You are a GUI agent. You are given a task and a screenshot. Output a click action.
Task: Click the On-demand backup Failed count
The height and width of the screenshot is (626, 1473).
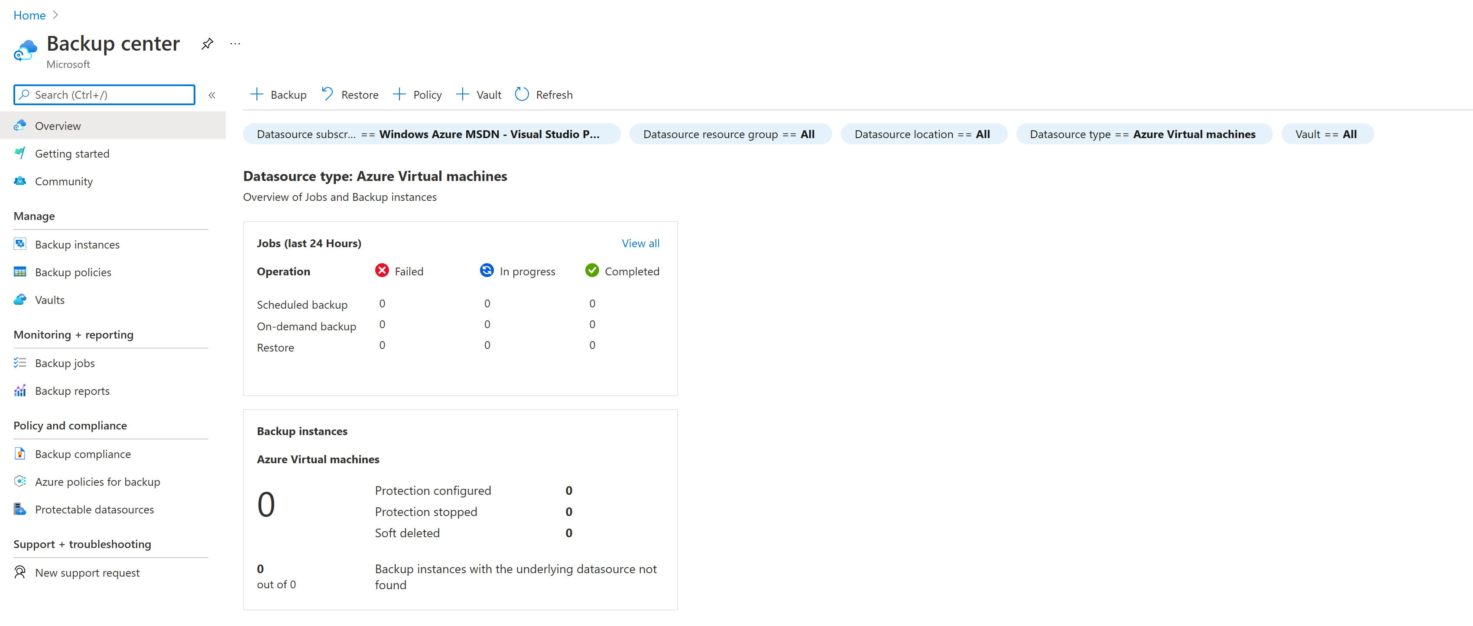(383, 324)
